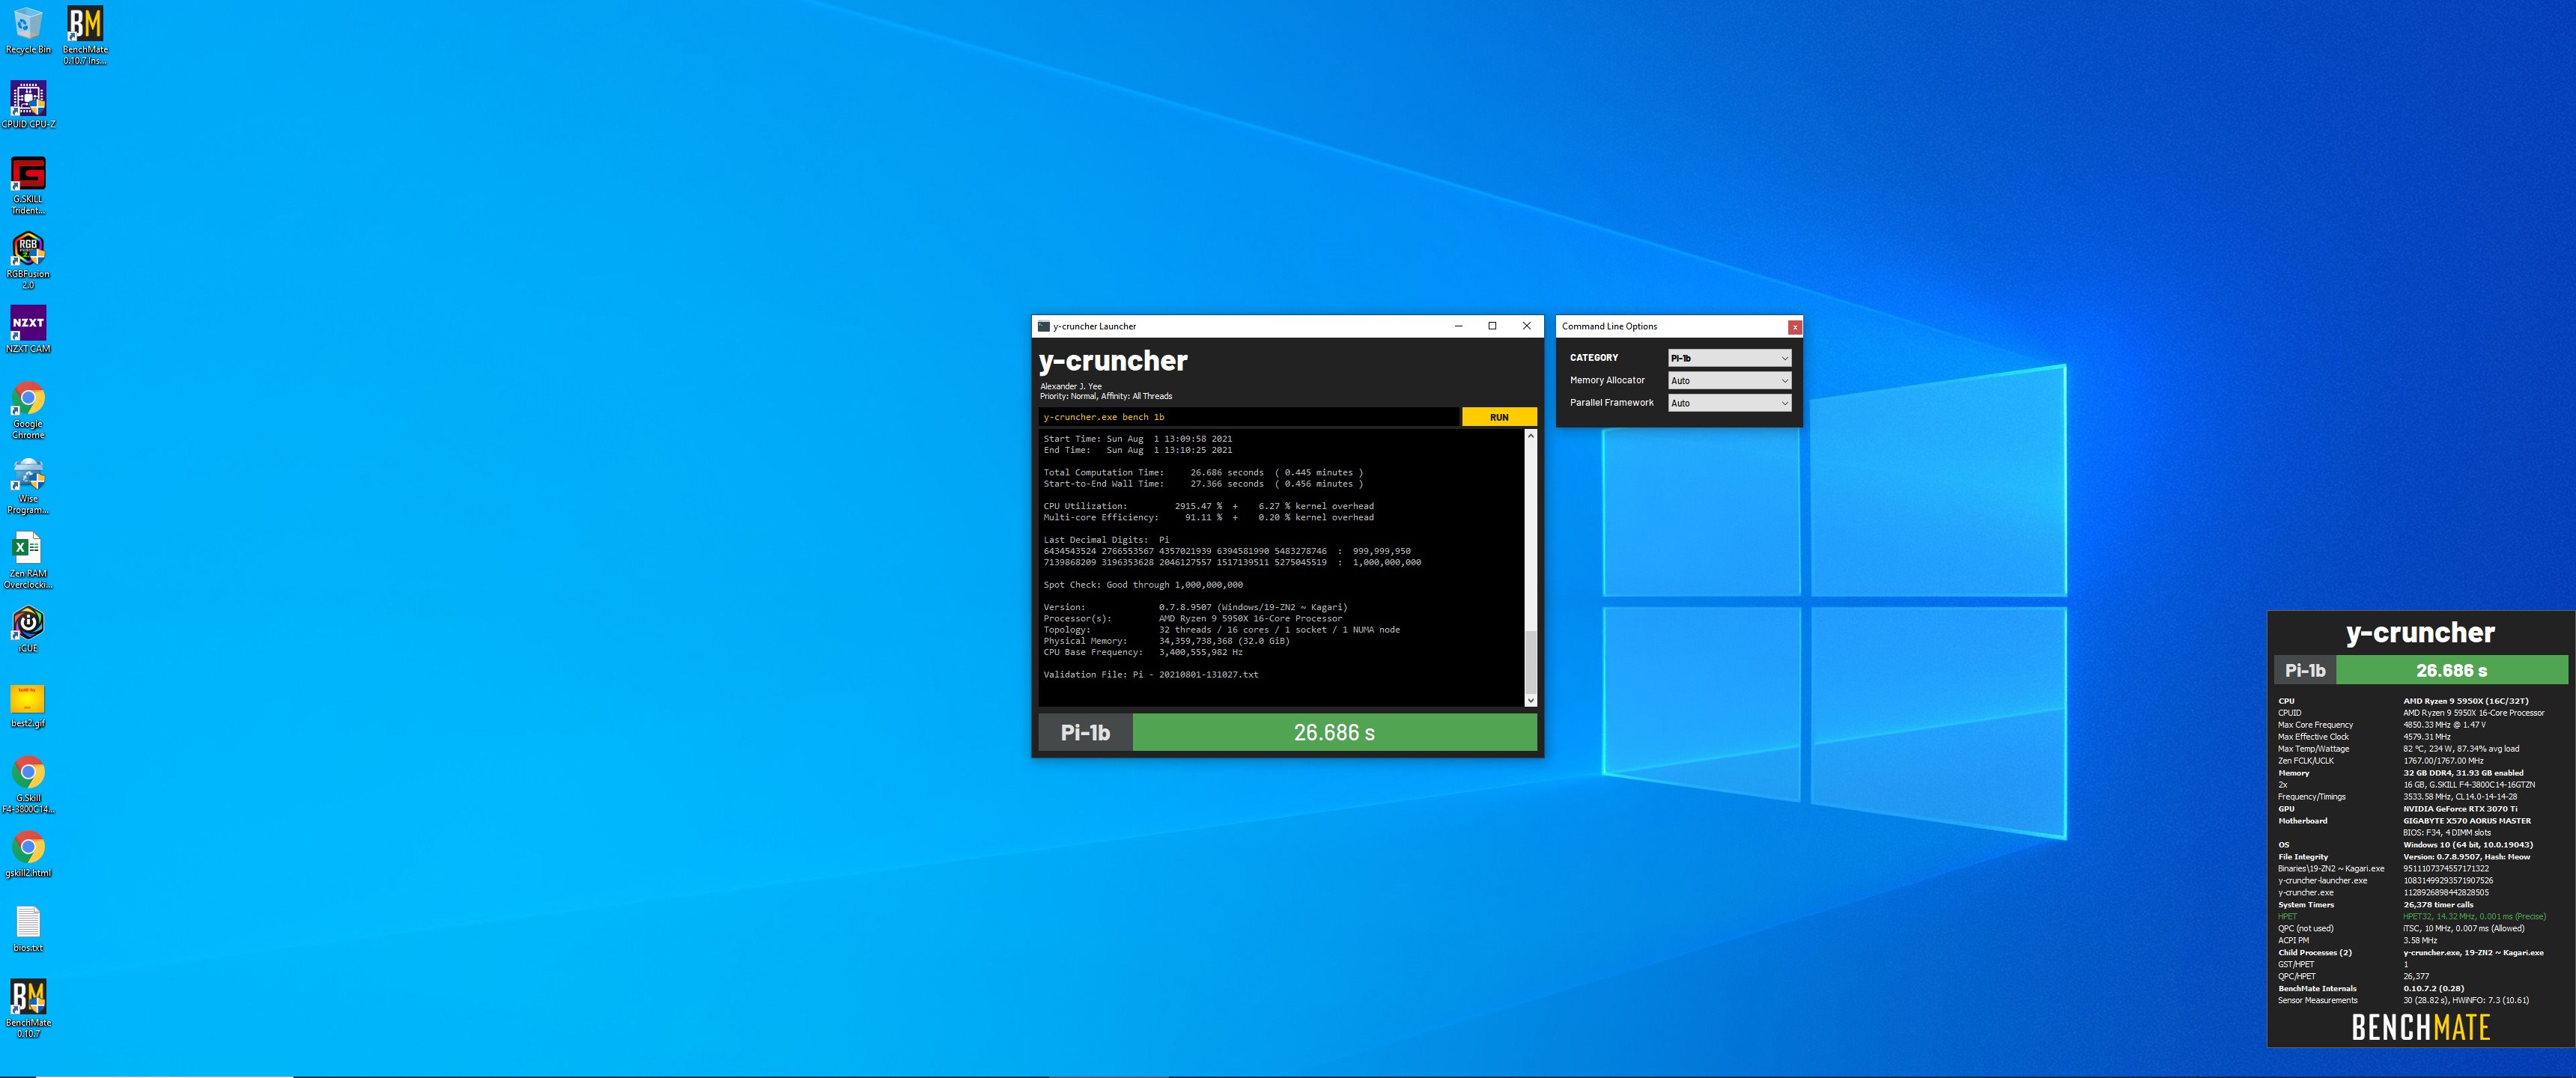Launch RGBFusion 2.0 from desktop
Viewport: 2576px width, 1078px height.
(x=28, y=261)
